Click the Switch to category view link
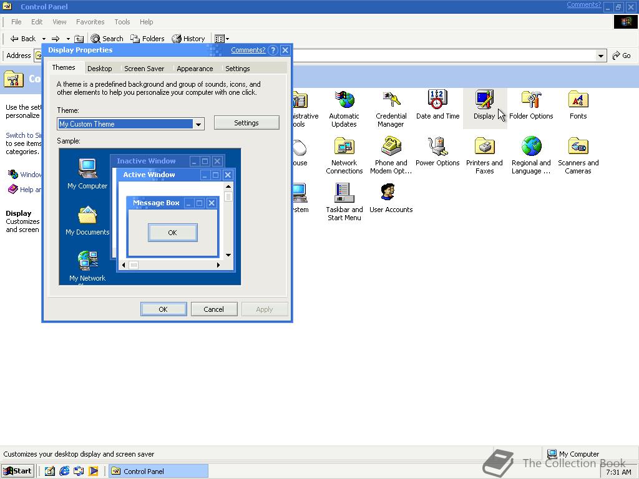 [24, 135]
